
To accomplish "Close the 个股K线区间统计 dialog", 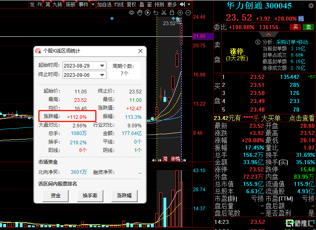I will click(140, 51).
